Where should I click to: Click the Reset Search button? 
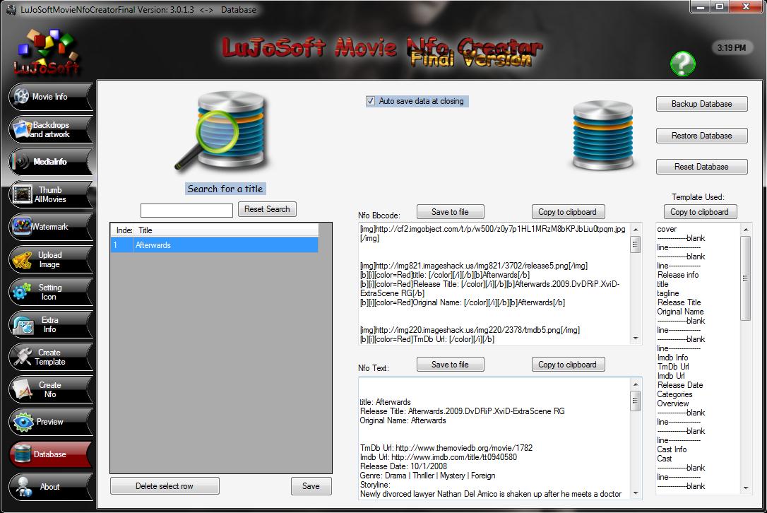[x=267, y=209]
